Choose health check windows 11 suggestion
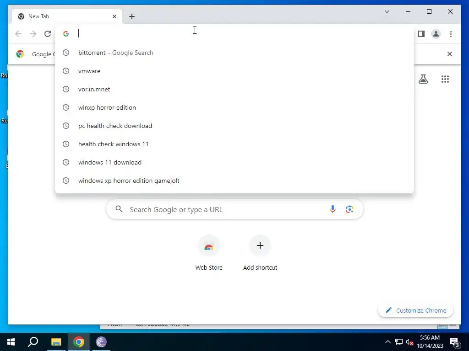Screen dimensions: 469x351 (234, 144)
